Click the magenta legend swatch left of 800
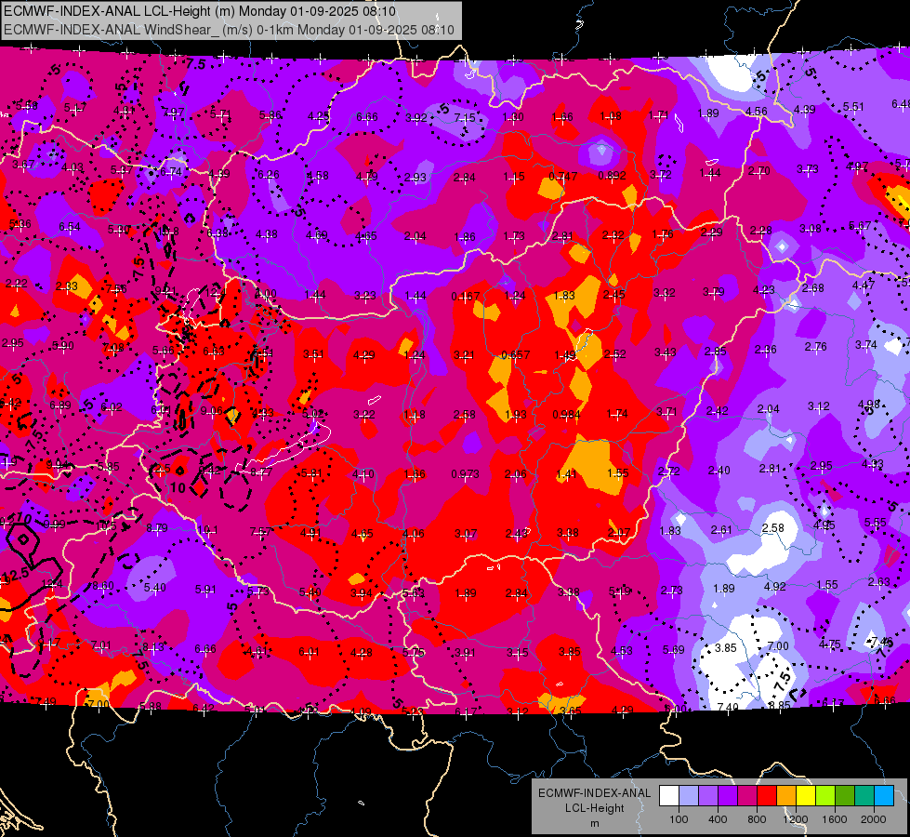 point(747,796)
